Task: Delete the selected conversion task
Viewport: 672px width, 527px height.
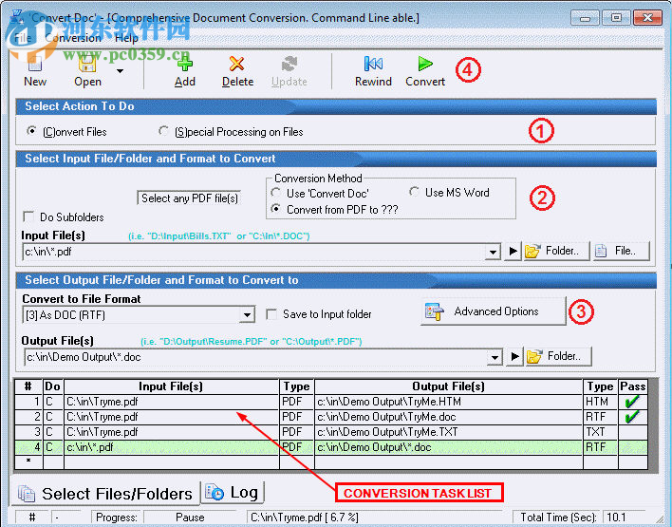Action: pos(237,71)
